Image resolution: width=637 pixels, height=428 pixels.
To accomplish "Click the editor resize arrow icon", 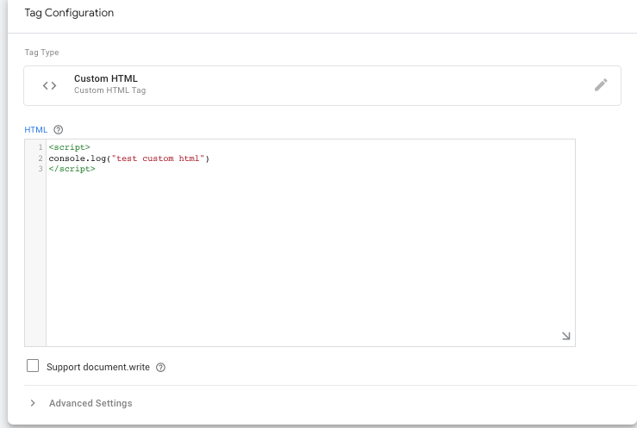I will coord(566,336).
